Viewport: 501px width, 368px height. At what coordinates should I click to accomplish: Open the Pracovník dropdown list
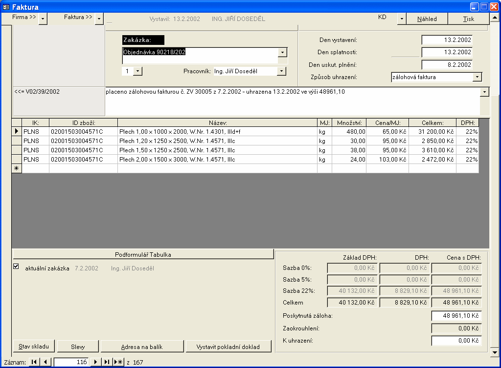281,71
